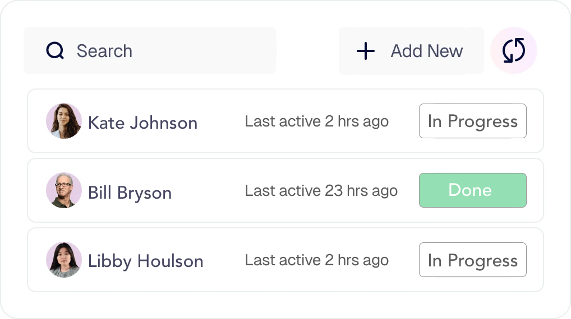571x319 pixels.
Task: Click the circular refresh sync icon
Action: (513, 50)
